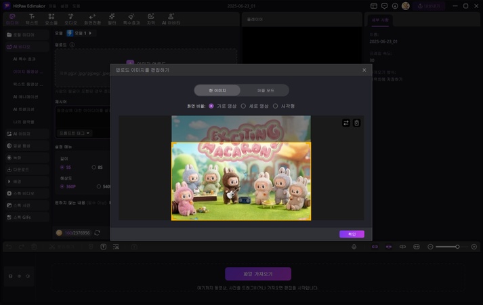Expand the 스톡 사진 sidebar section
483x305 pixels.
(27, 205)
